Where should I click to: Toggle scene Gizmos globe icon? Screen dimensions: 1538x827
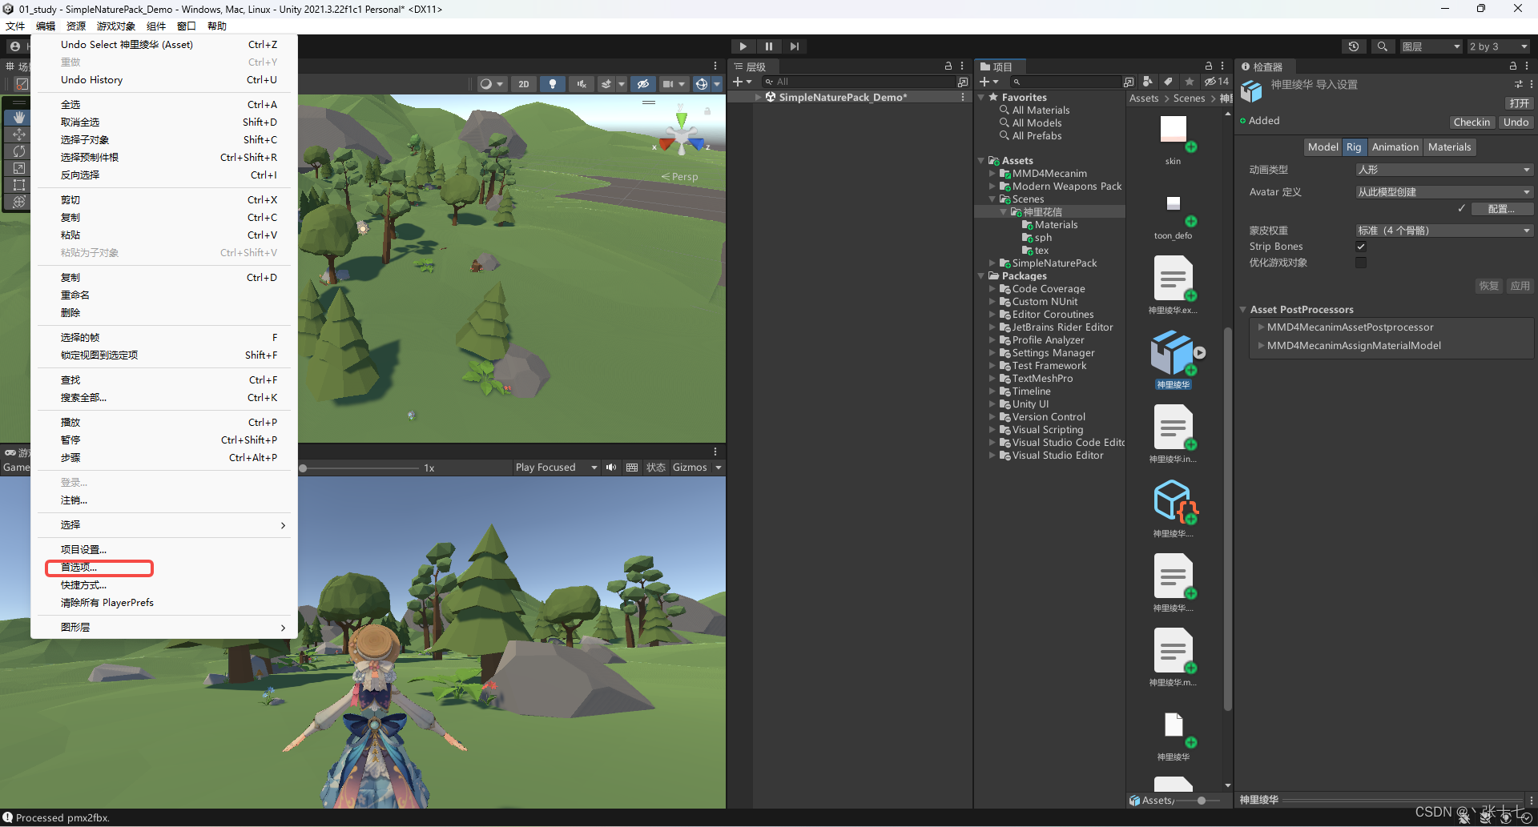coord(702,84)
